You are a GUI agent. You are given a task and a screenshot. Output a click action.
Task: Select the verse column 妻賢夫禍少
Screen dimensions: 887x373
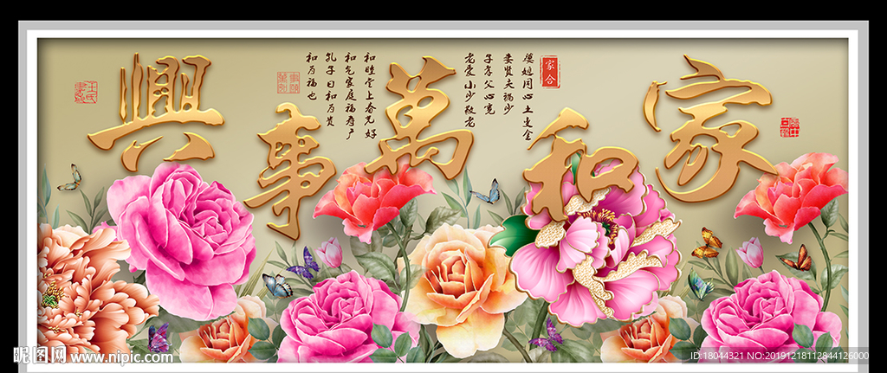click(508, 83)
